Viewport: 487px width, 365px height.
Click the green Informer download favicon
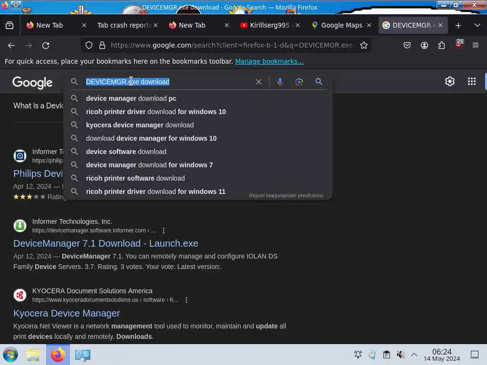[20, 226]
